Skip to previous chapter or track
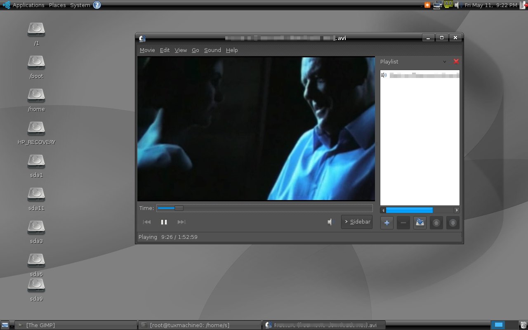 pos(147,222)
